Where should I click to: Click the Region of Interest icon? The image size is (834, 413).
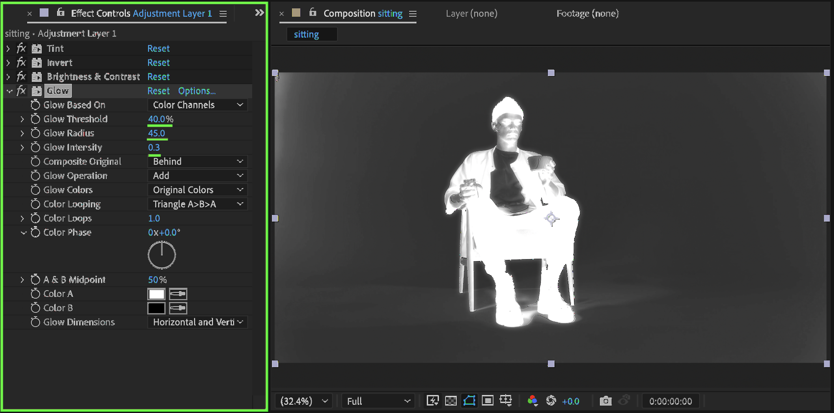487,401
